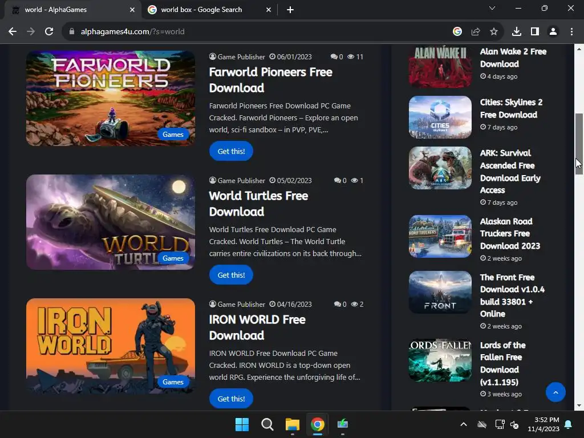
Task: Reload the current page
Action: 49,32
